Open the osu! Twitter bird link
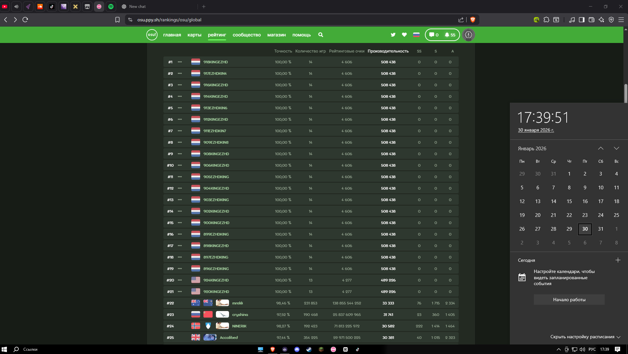This screenshot has height=354, width=628. (393, 35)
